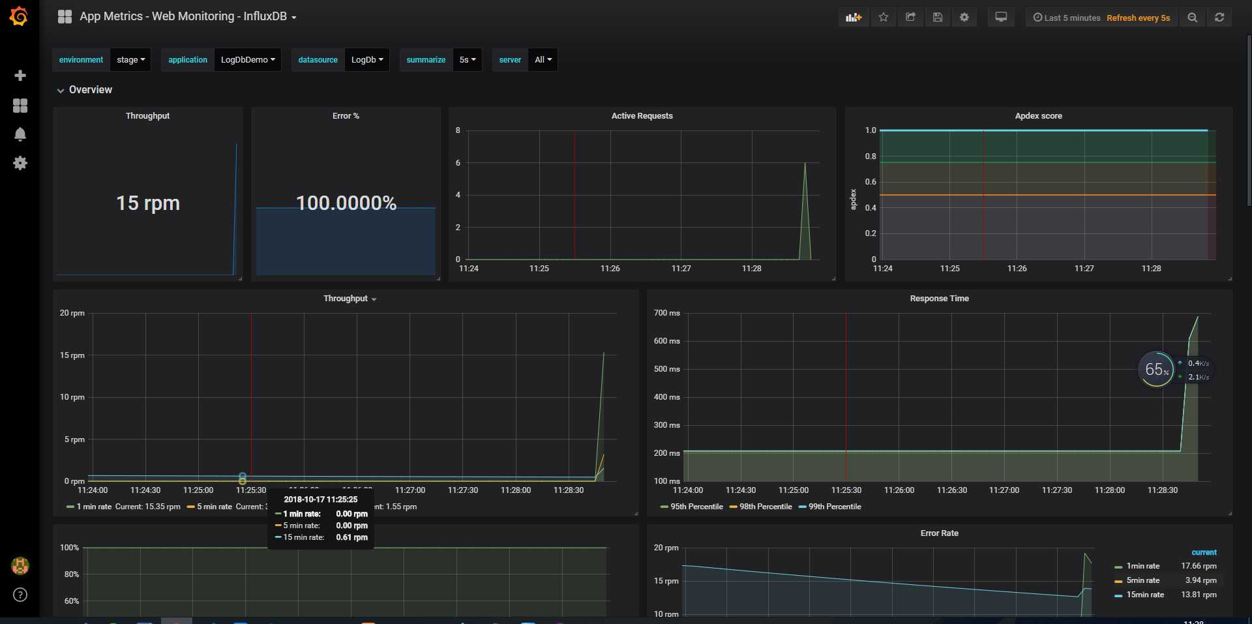Image resolution: width=1252 pixels, height=624 pixels.
Task: Open the dashboard settings gear in the top bar
Action: pyautogui.click(x=964, y=18)
